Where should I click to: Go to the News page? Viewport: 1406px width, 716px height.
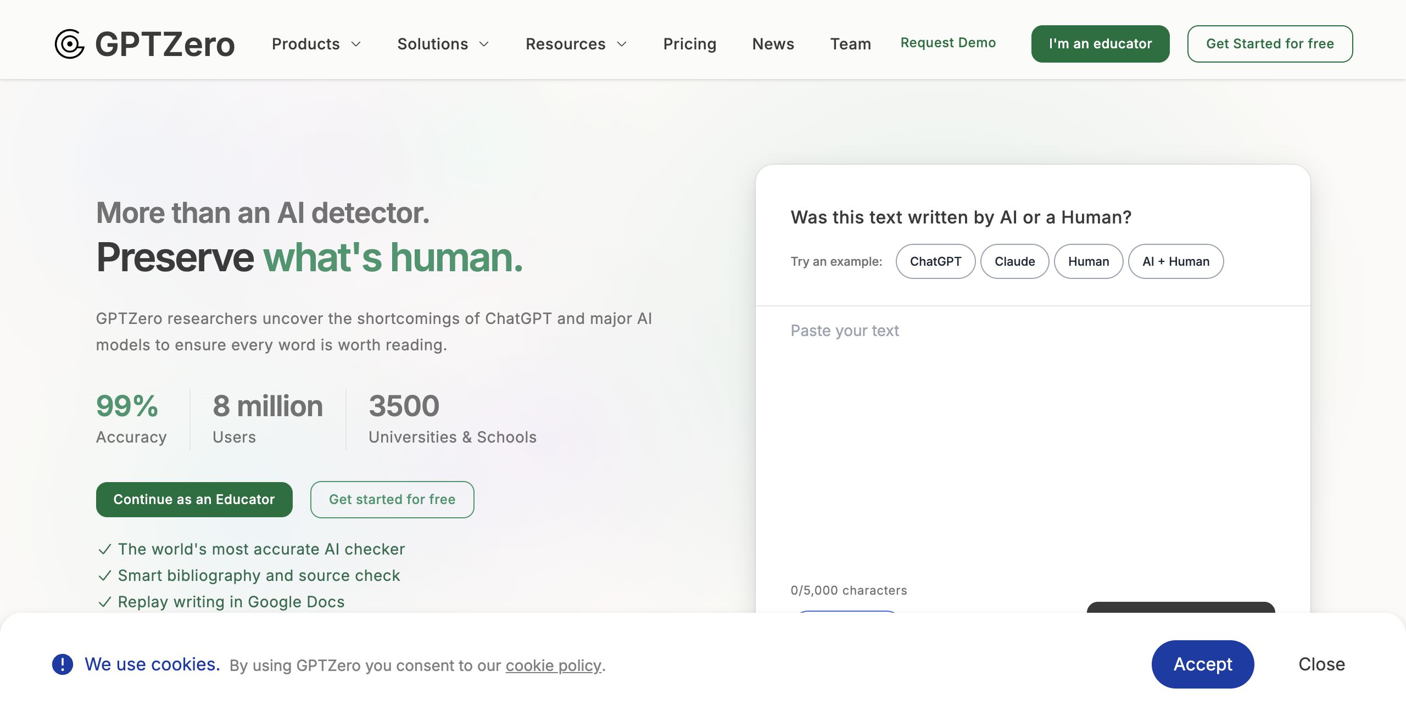click(x=773, y=44)
